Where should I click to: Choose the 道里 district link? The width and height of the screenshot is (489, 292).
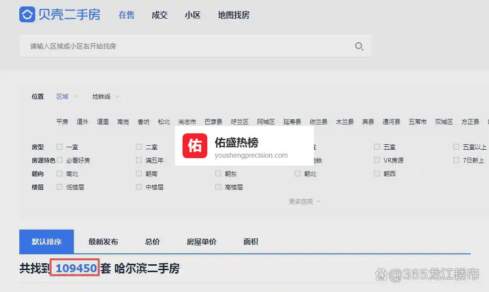click(103, 121)
